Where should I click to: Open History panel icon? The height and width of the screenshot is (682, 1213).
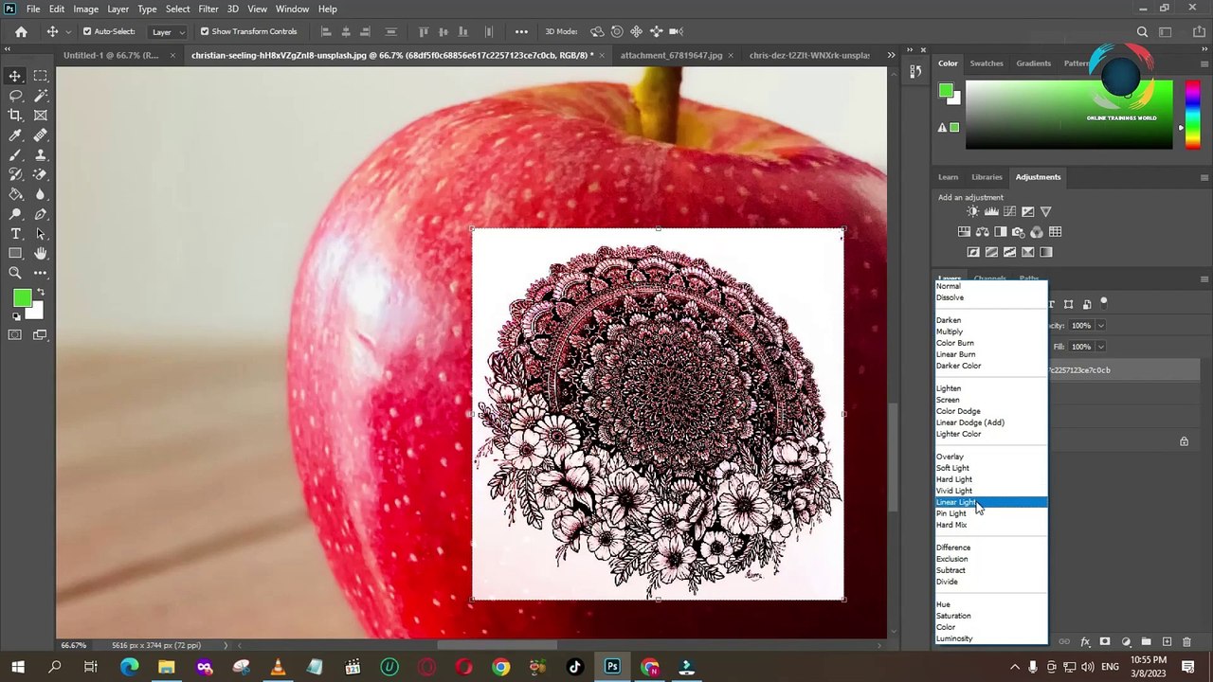[x=915, y=71]
